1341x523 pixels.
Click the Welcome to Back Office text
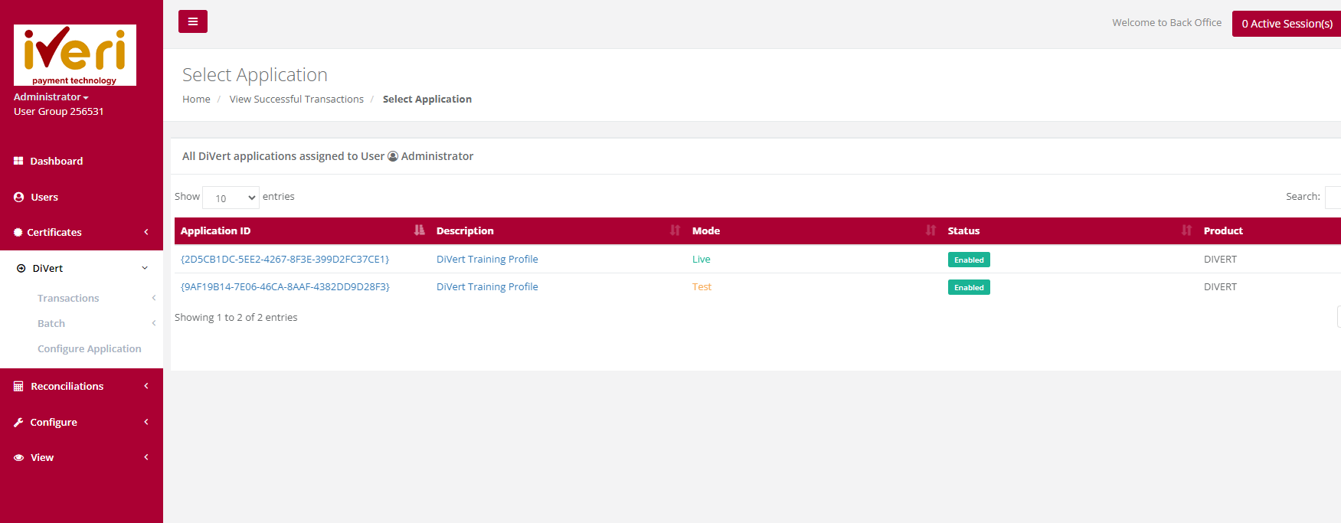(1166, 23)
